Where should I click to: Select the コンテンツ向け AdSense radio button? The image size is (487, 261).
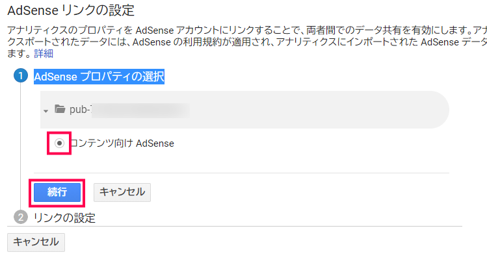click(x=60, y=143)
